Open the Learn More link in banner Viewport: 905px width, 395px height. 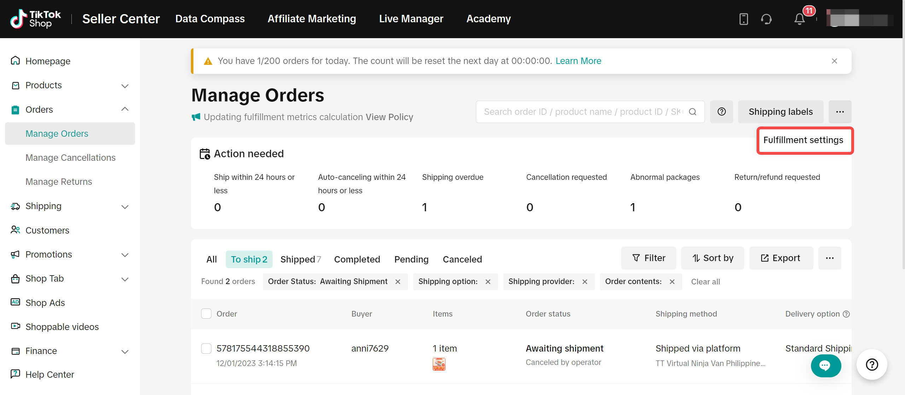point(578,61)
